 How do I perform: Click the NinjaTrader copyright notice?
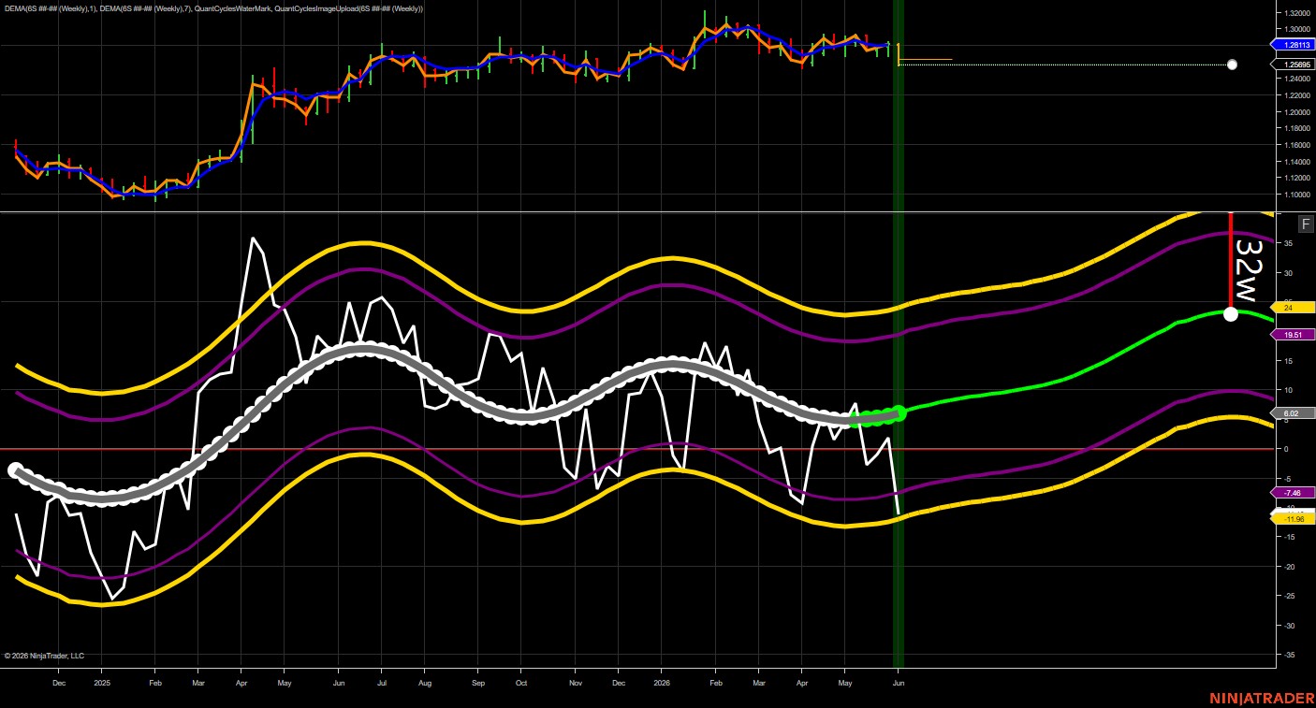[44, 656]
